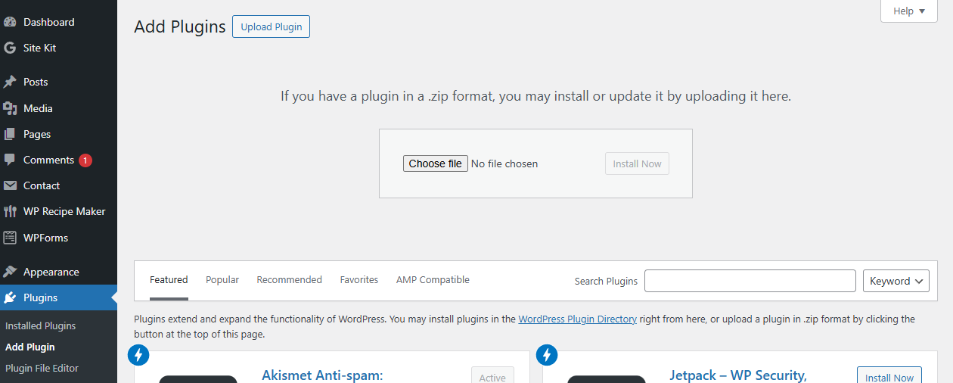Click the WPForms icon in sidebar
Image resolution: width=953 pixels, height=383 pixels.
click(x=10, y=238)
